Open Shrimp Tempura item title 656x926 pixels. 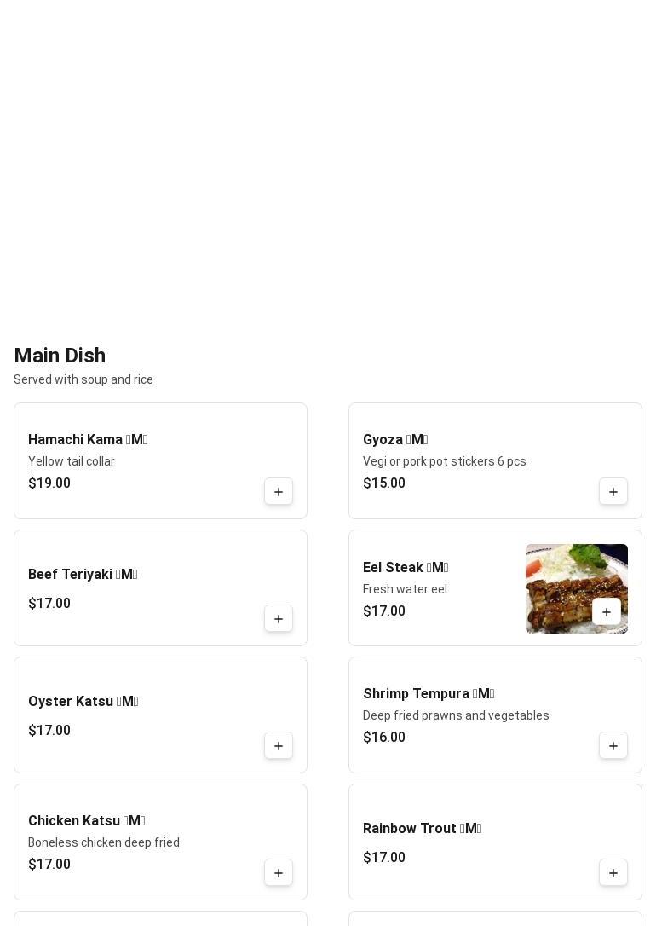(429, 693)
